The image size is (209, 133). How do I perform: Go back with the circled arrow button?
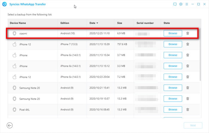(x=10, y=126)
